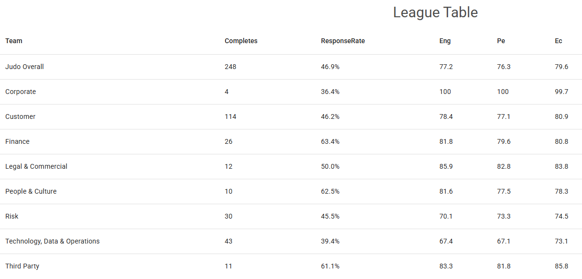Click the Ec column header
This screenshot has width=582, height=279.
pos(558,41)
